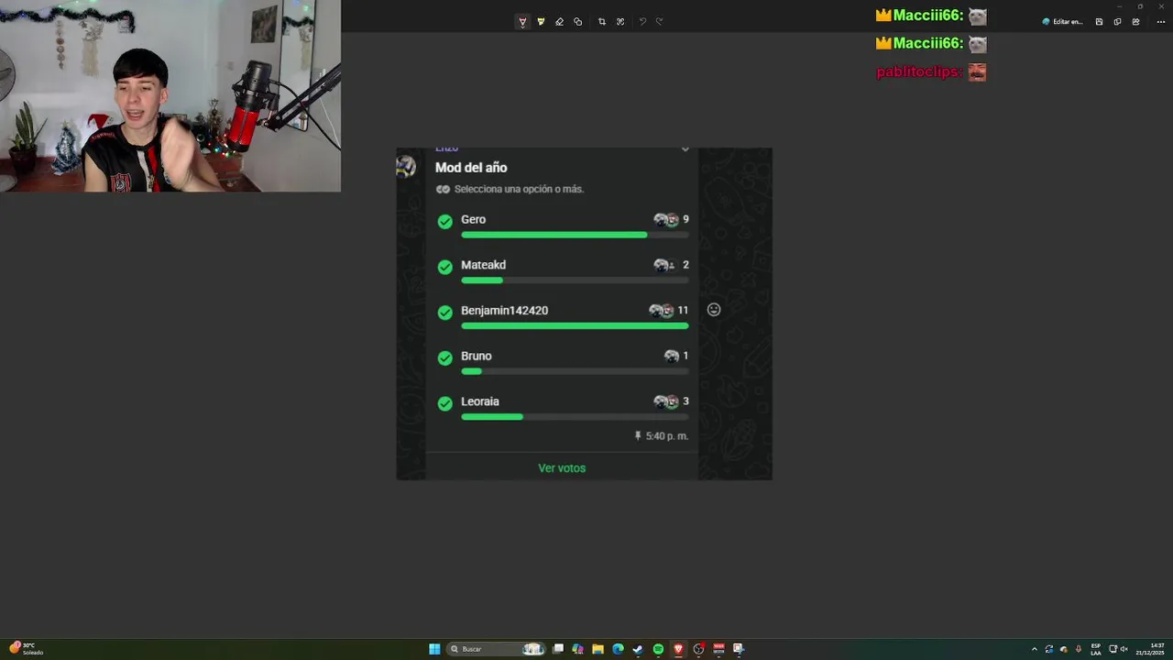
Task: Open Steam from the taskbar
Action: coord(638,649)
